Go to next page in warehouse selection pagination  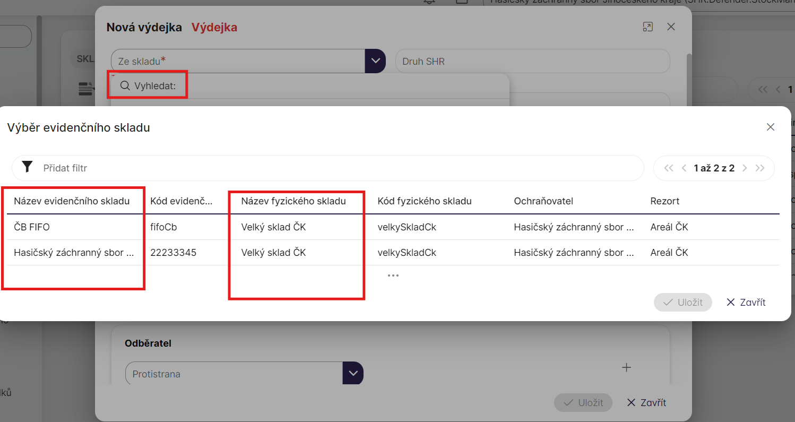[745, 168]
